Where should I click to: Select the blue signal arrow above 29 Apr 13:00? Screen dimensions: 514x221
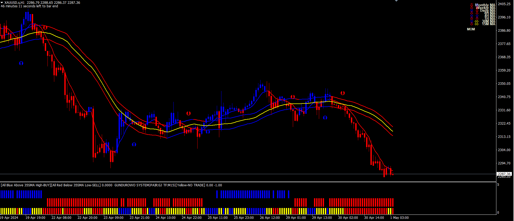pyautogui.click(x=325, y=118)
